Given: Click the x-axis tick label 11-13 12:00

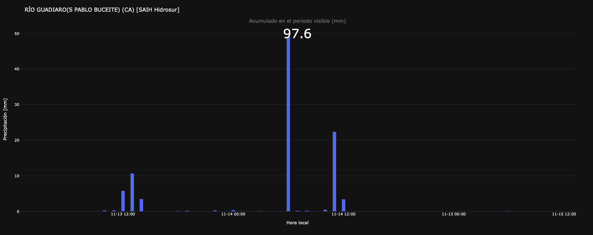Looking at the screenshot, I should tap(123, 214).
